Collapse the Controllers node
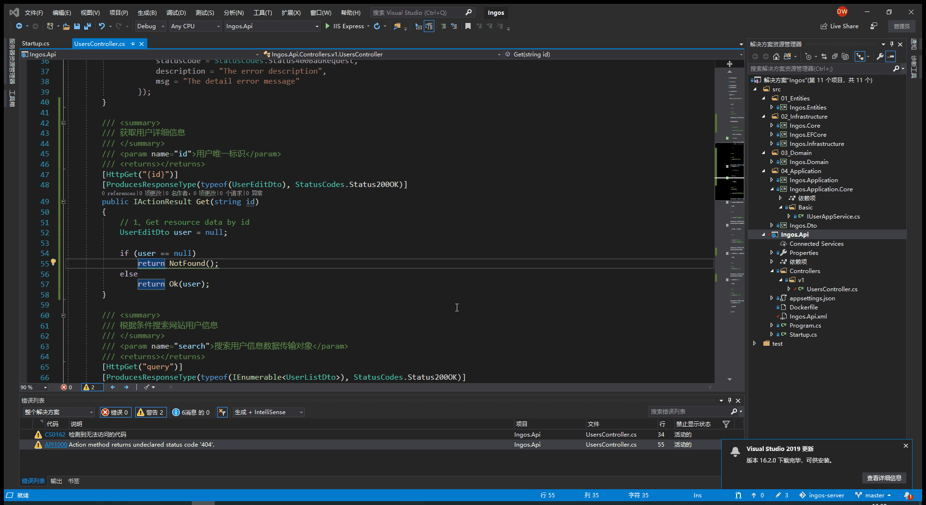The width and height of the screenshot is (926, 505). tap(772, 271)
